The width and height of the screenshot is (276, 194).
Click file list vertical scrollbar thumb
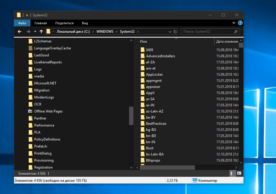point(241,45)
